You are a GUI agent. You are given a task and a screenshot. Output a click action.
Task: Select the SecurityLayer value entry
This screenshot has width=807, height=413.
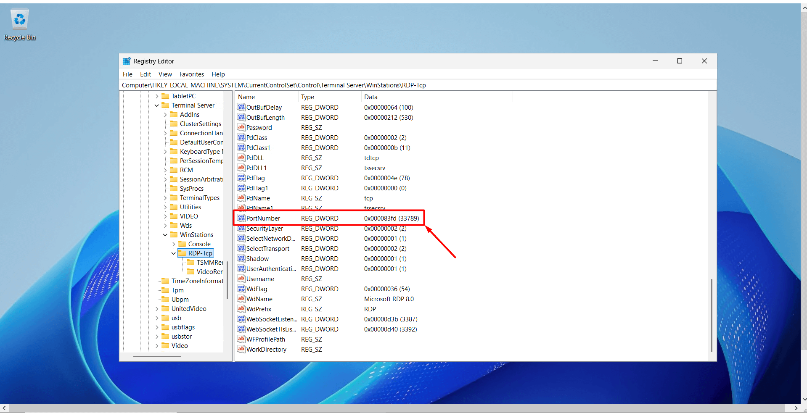click(265, 229)
